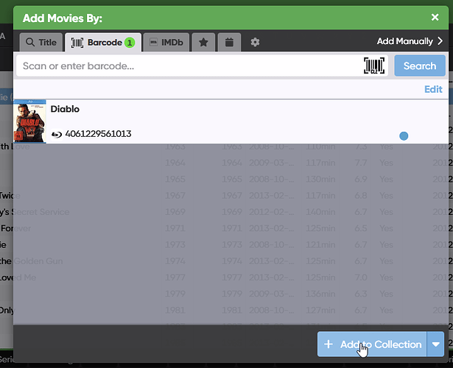Close the Add Movies dialog
The height and width of the screenshot is (368, 453).
point(435,18)
